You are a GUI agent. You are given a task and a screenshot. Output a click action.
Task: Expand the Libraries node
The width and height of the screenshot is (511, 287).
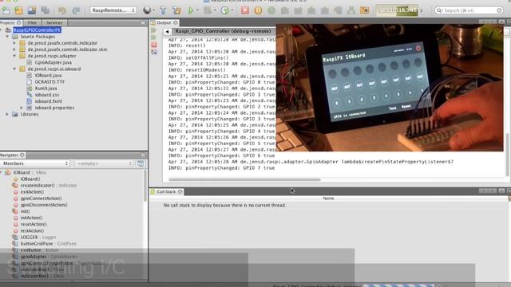point(7,114)
